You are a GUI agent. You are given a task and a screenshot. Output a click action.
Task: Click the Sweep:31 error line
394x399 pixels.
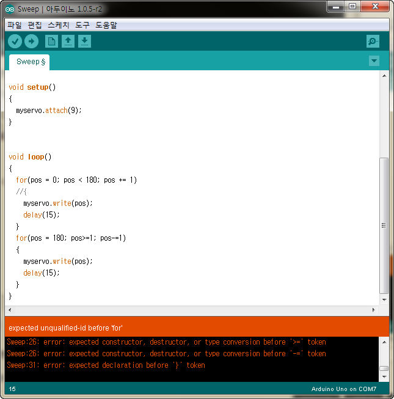[x=106, y=365]
